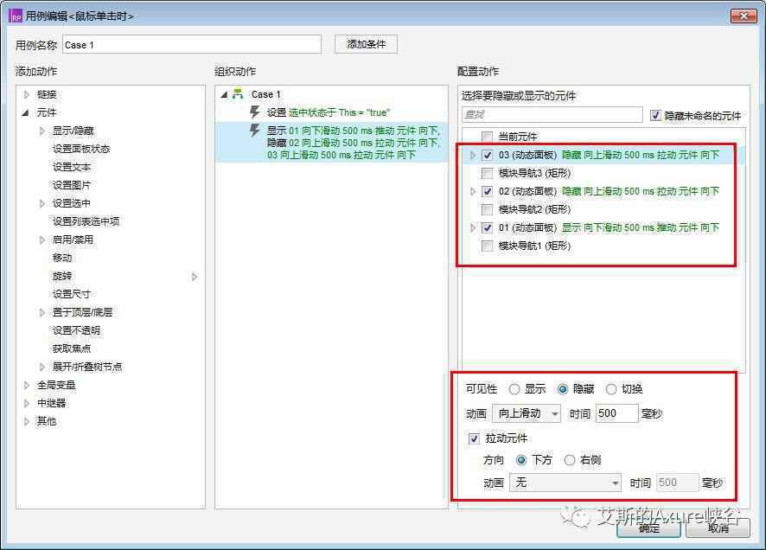Select the 显示 visibility radio button
Screen dimensions: 766x550
[x=514, y=389]
